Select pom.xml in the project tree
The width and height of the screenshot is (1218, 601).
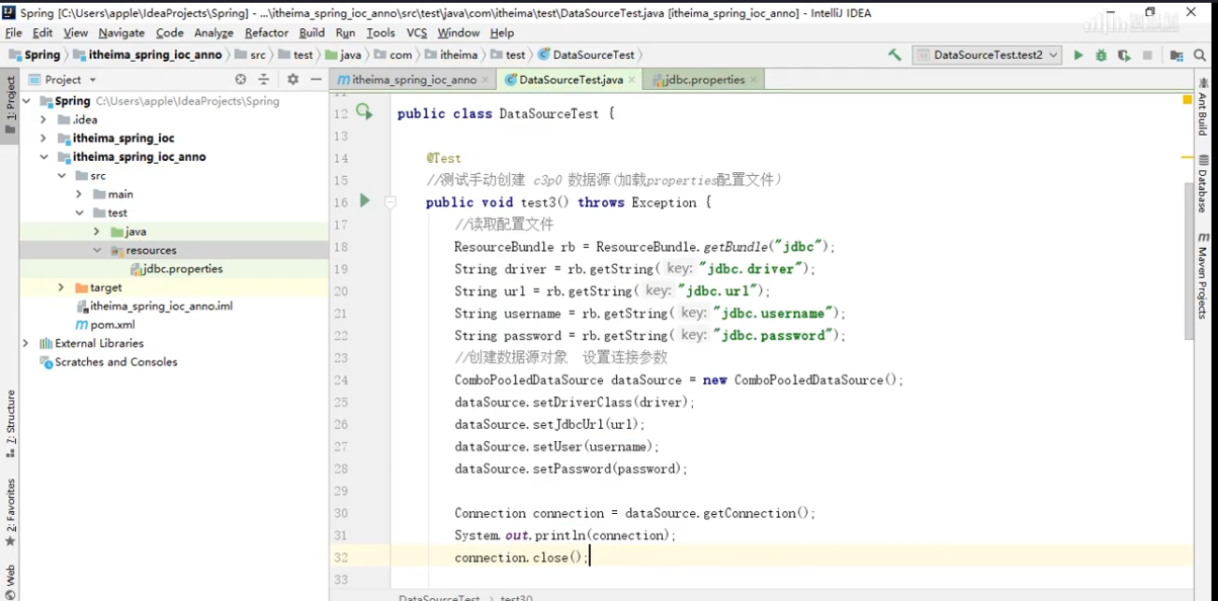[106, 325]
